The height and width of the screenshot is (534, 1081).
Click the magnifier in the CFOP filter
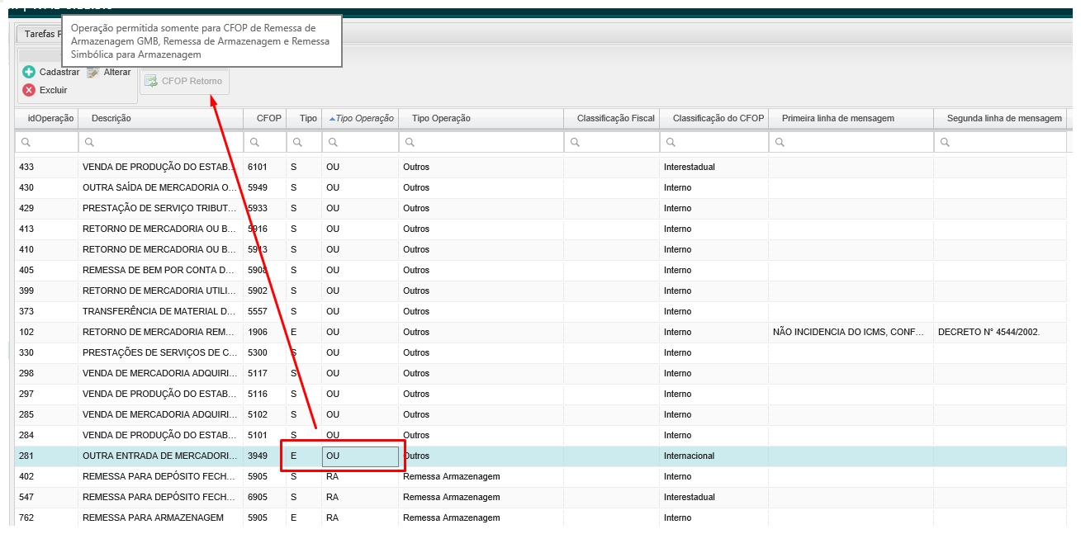pyautogui.click(x=254, y=143)
